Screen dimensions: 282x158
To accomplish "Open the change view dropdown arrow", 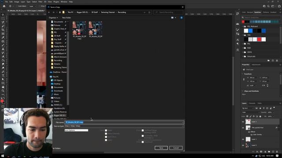I will (x=175, y=18).
